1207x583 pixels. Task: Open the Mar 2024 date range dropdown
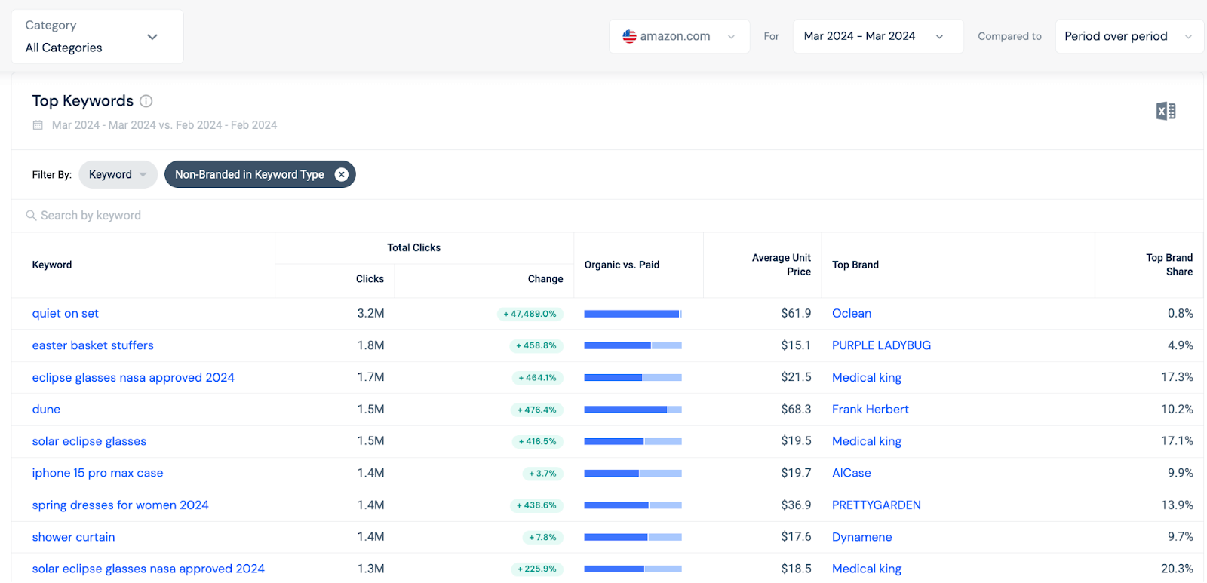click(878, 36)
